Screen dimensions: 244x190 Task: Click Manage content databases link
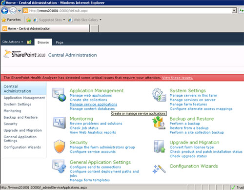(92, 108)
